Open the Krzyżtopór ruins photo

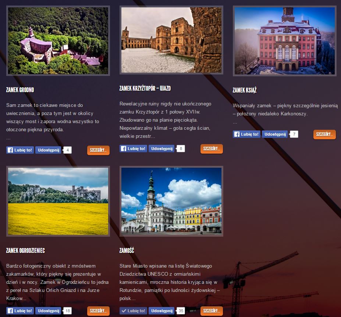tap(171, 40)
